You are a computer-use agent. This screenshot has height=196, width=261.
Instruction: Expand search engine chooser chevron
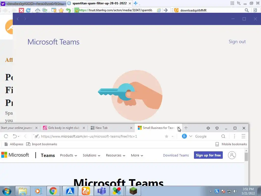click(191, 136)
